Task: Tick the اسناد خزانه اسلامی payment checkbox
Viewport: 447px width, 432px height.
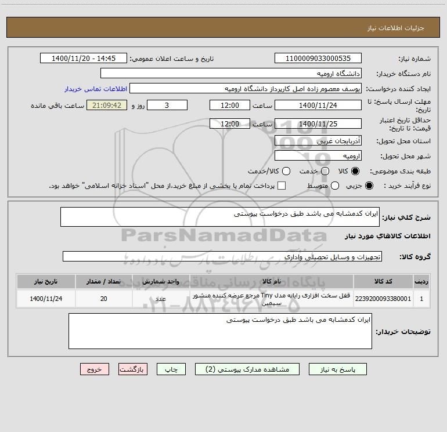Action: (x=282, y=186)
